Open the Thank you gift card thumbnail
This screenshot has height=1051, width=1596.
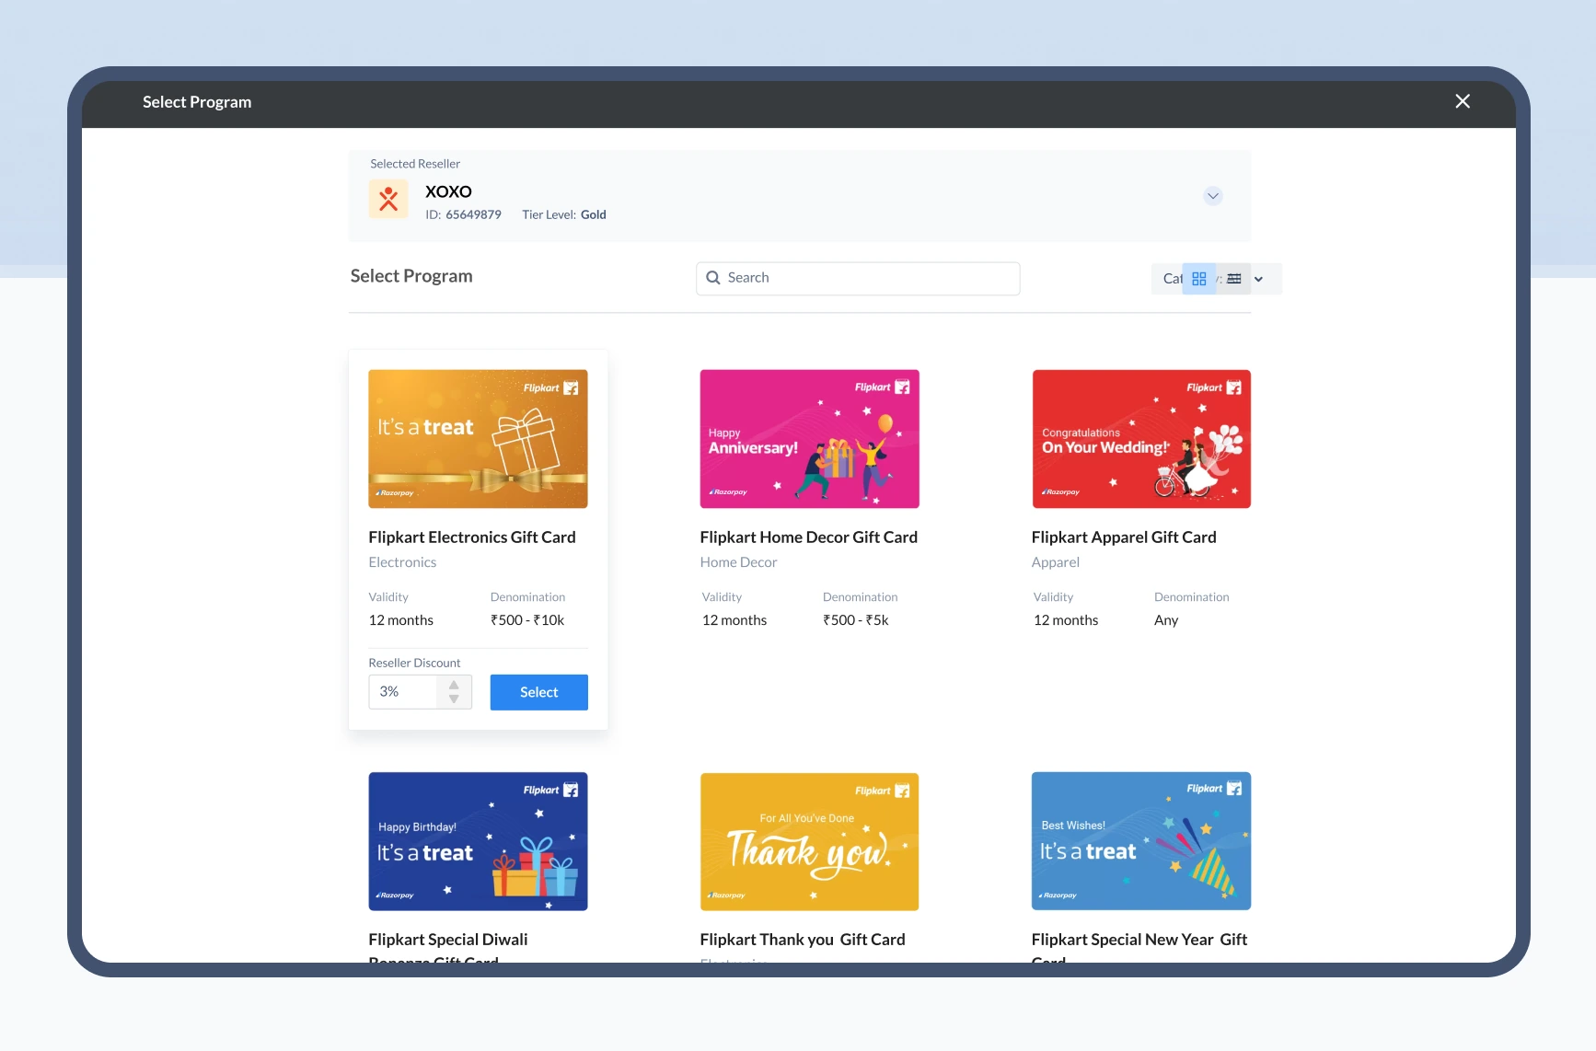pyautogui.click(x=810, y=841)
